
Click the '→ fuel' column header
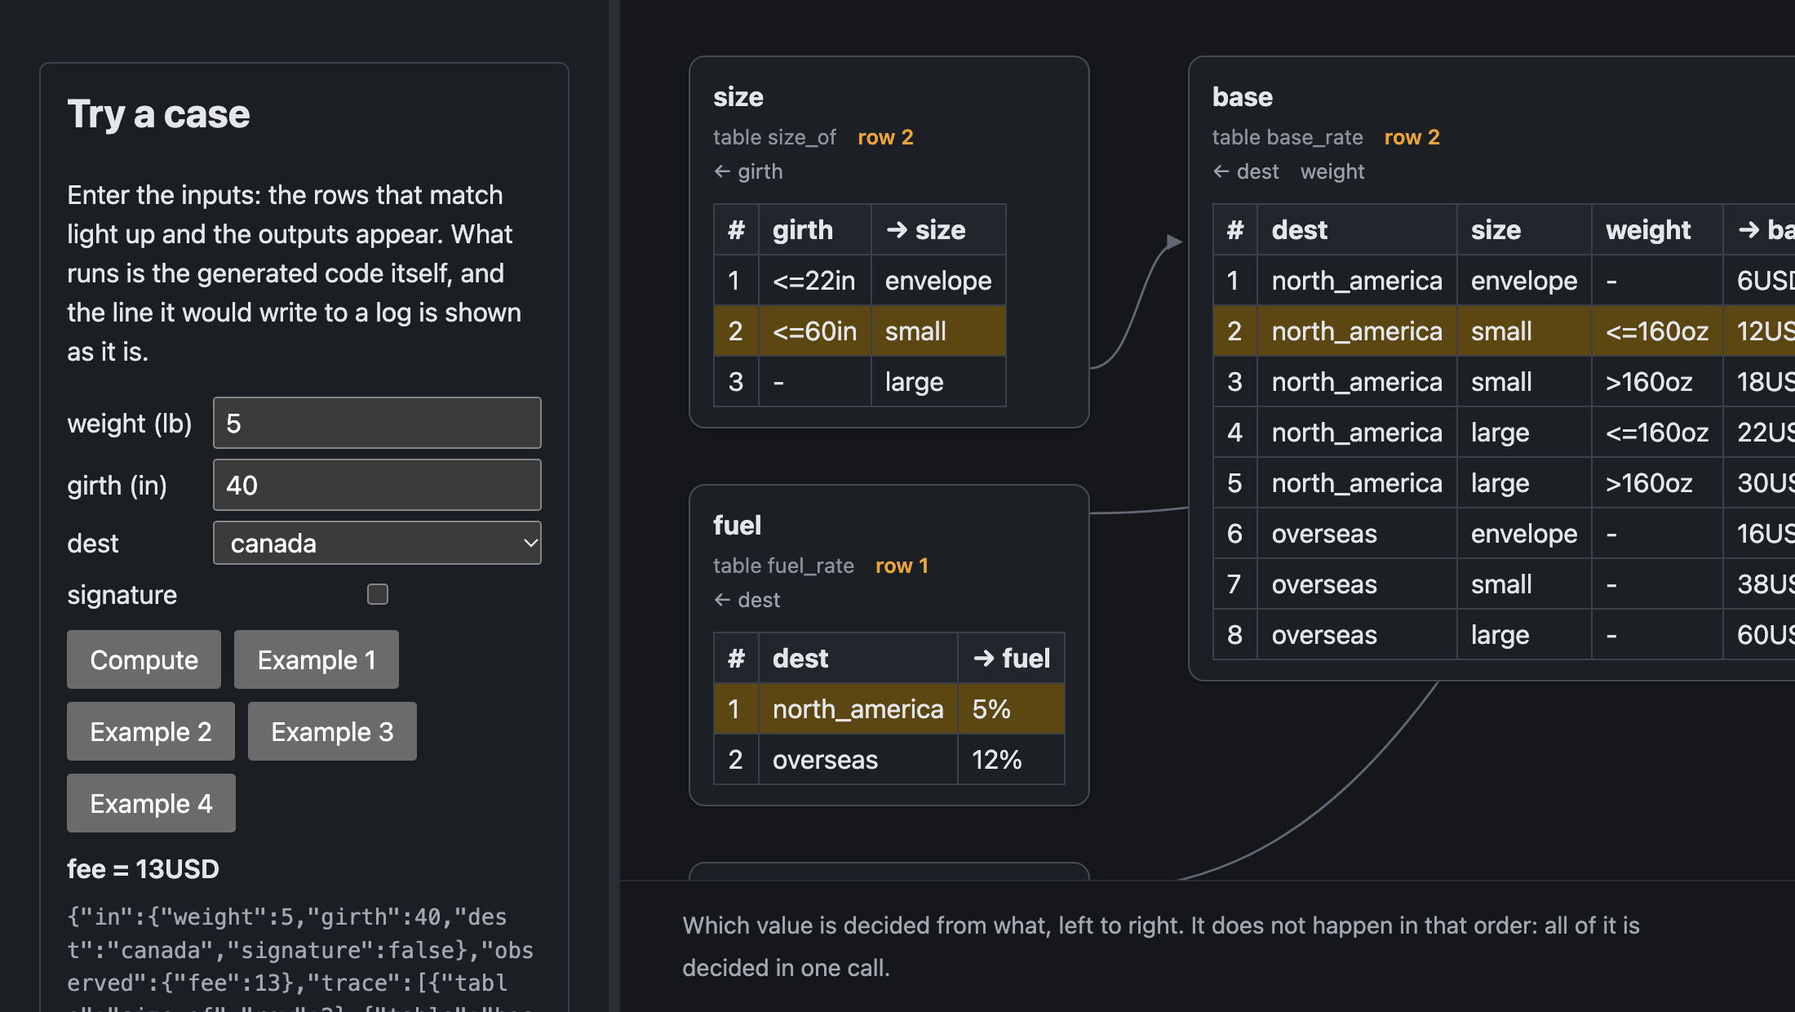(1011, 658)
